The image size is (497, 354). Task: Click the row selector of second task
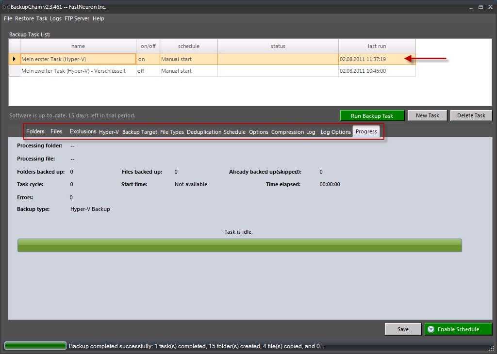point(14,71)
